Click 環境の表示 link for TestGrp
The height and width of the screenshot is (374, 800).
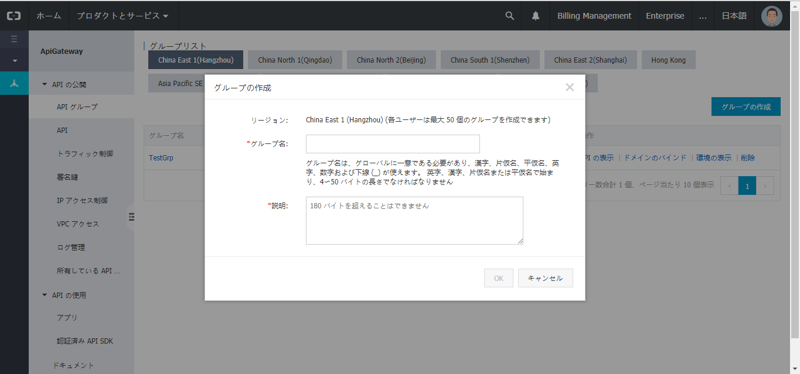[x=714, y=158]
